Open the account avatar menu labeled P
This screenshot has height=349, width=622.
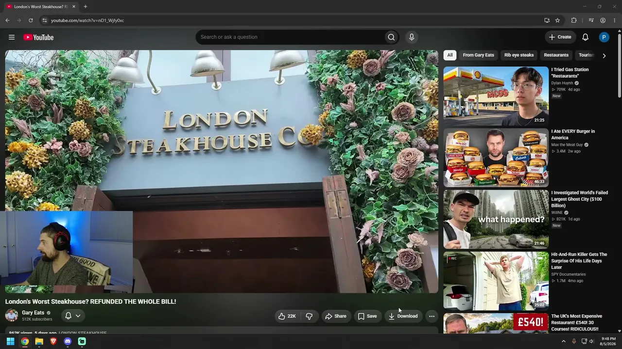[x=604, y=37]
